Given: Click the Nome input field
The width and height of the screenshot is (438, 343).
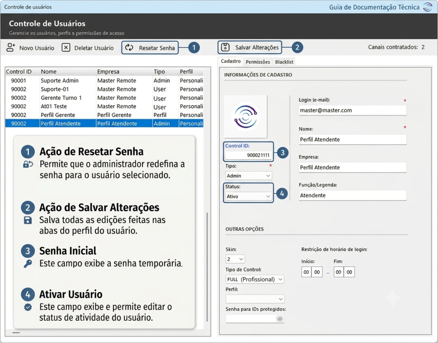Looking at the screenshot, I should point(352,140).
